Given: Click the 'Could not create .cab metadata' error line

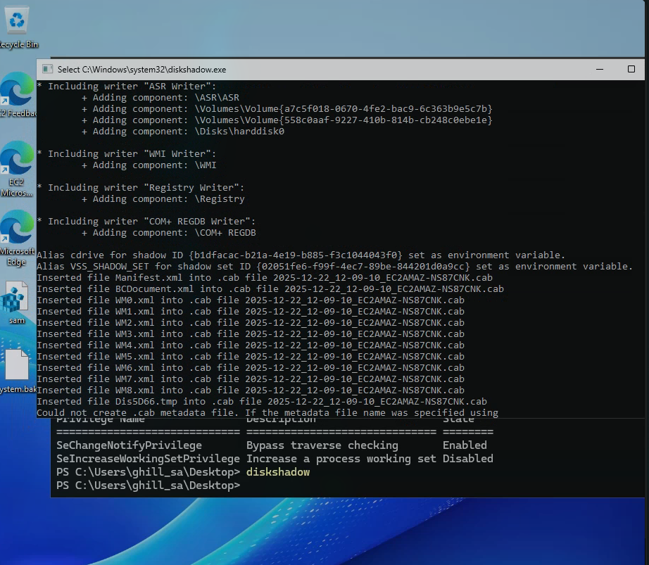Looking at the screenshot, I should pos(267,413).
